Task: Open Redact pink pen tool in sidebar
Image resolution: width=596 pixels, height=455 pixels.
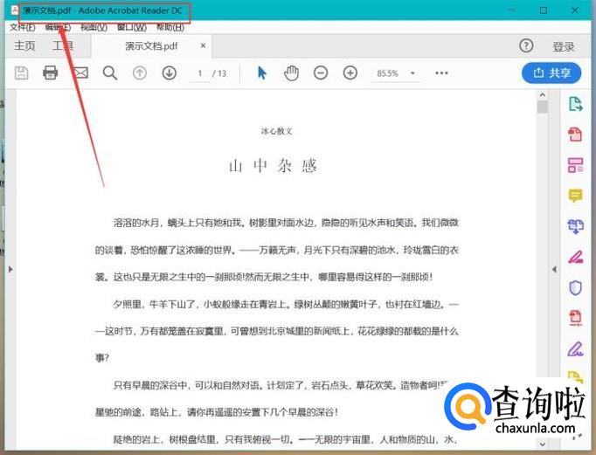Action: click(x=576, y=258)
